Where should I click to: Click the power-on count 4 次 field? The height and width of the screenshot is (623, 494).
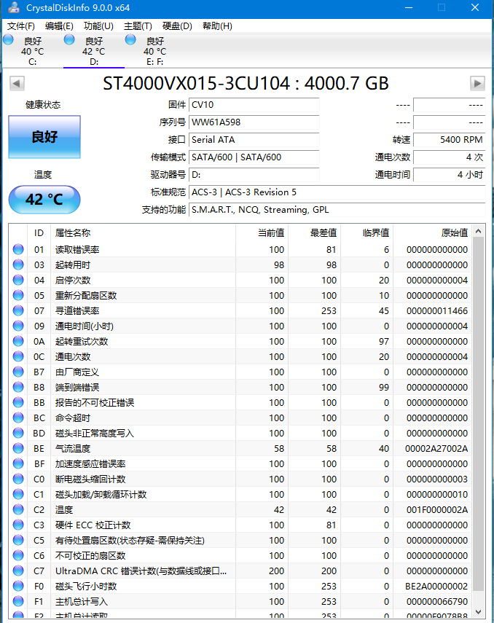click(449, 157)
